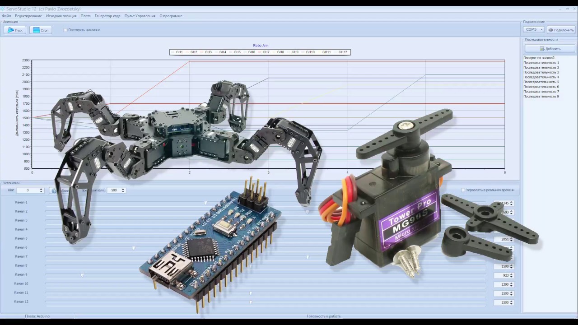Screen dimensions: 578x325
Task: Click the CH6 legend entry
Action: pos(249,52)
